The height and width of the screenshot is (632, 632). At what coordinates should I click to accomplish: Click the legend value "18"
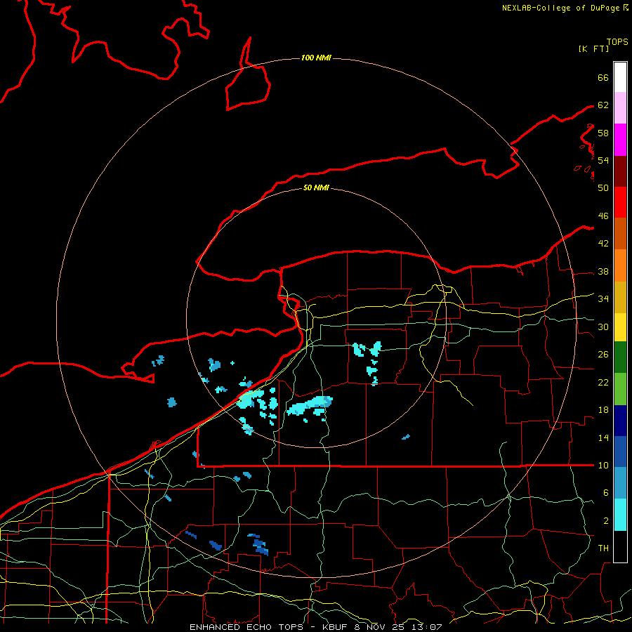603,410
